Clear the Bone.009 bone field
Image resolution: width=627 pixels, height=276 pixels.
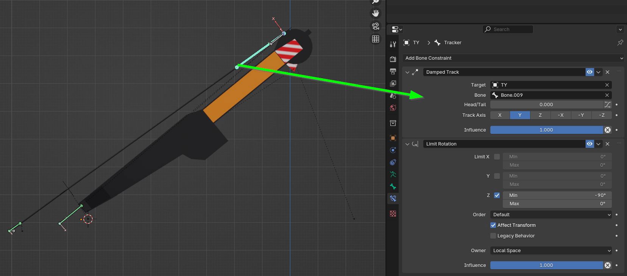point(607,95)
